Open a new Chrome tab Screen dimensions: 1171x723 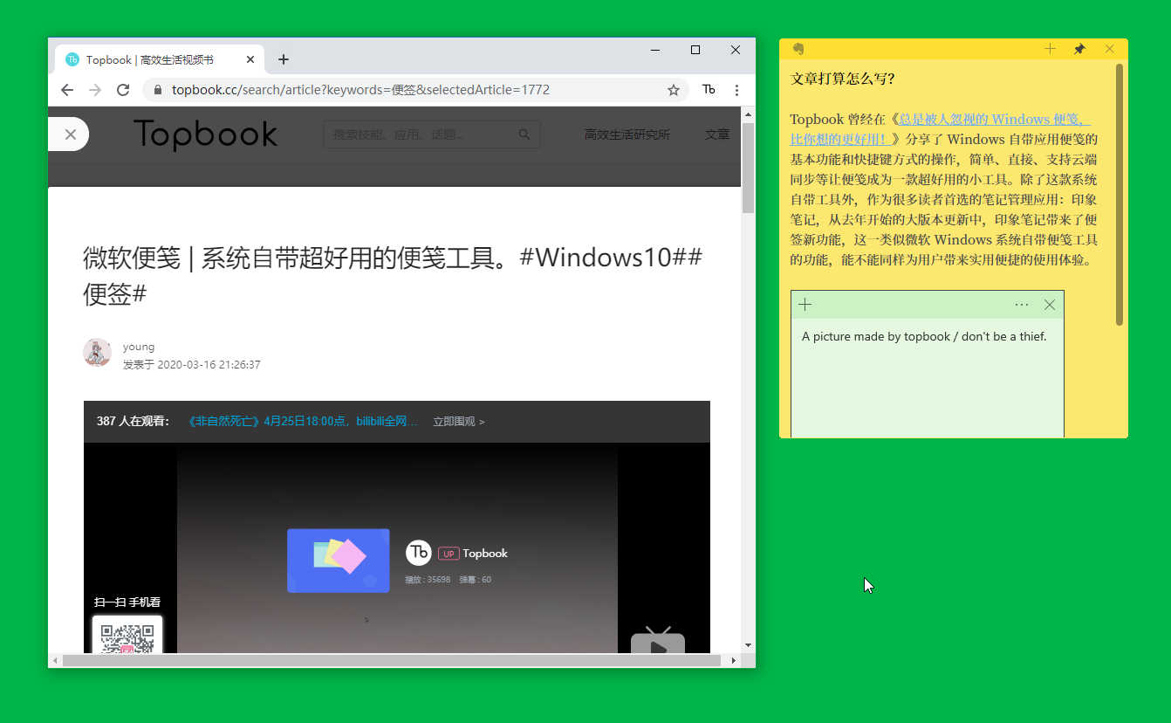click(284, 59)
